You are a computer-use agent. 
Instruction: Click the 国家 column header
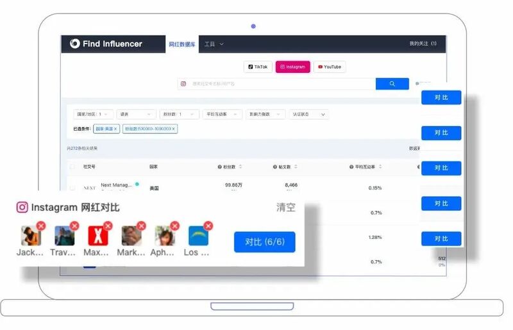click(x=153, y=167)
